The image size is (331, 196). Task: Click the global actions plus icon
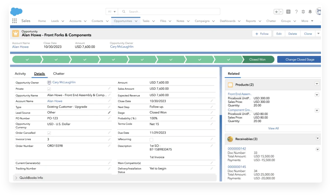pyautogui.click(x=288, y=12)
